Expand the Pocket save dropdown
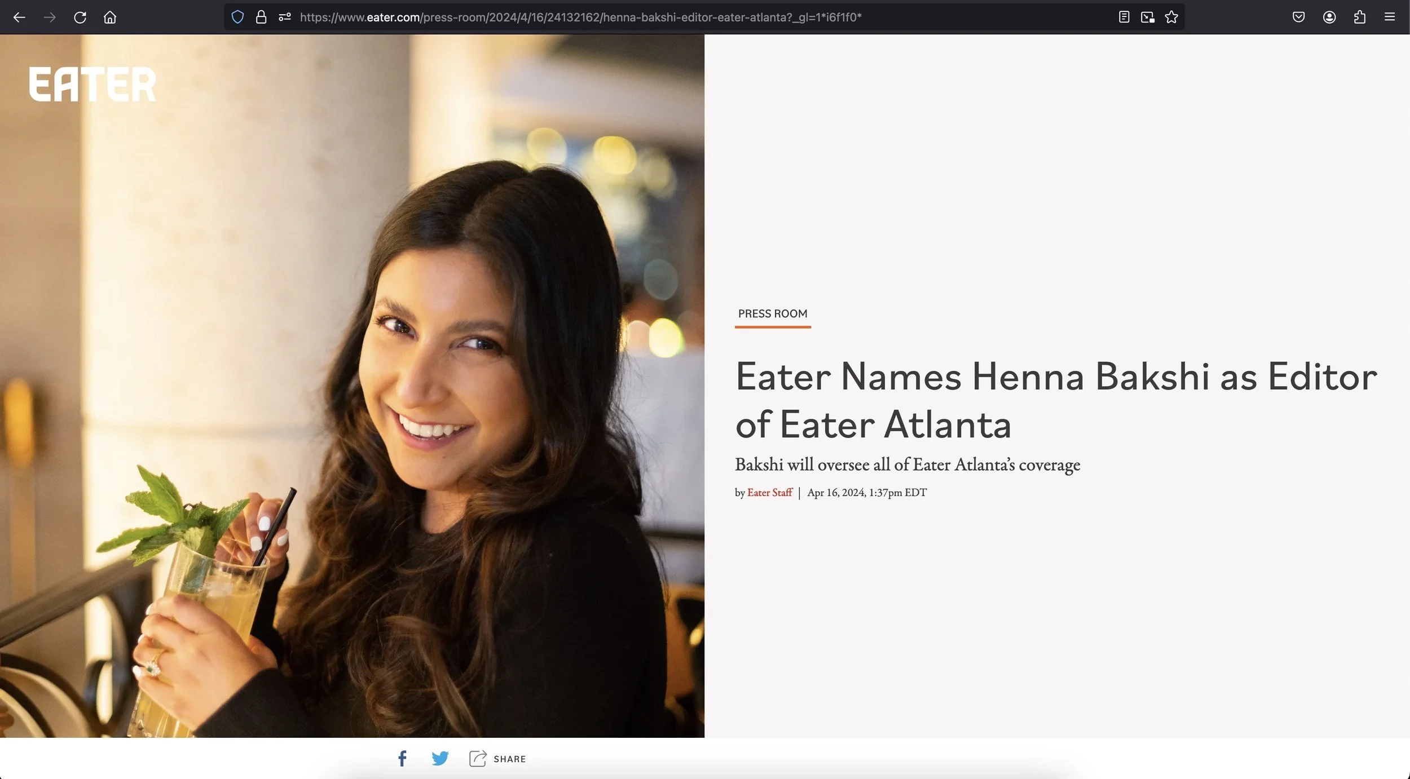 click(1299, 17)
